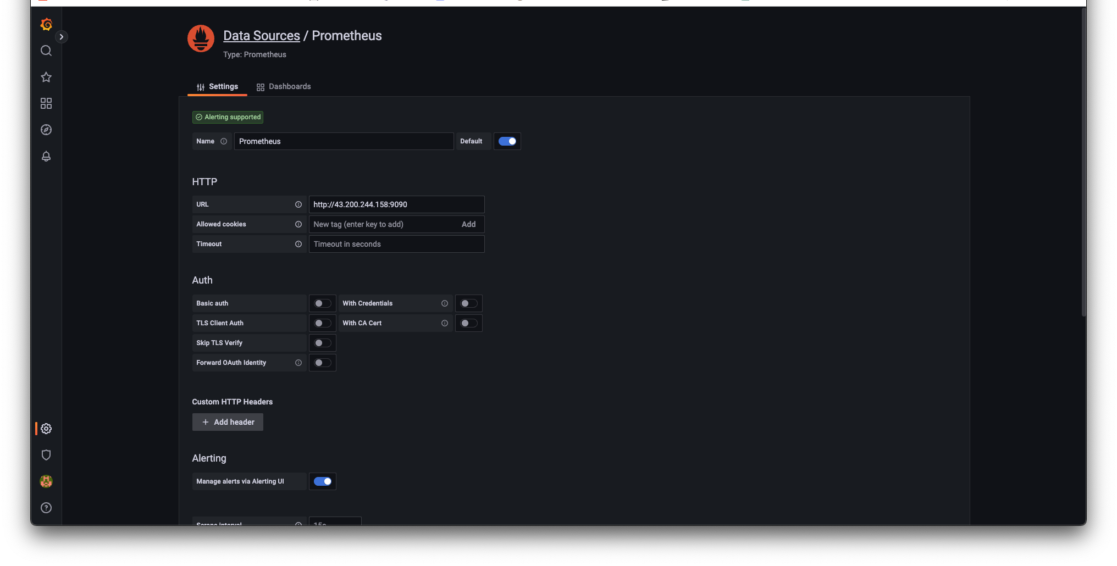Click info icon beside URL label

[298, 204]
